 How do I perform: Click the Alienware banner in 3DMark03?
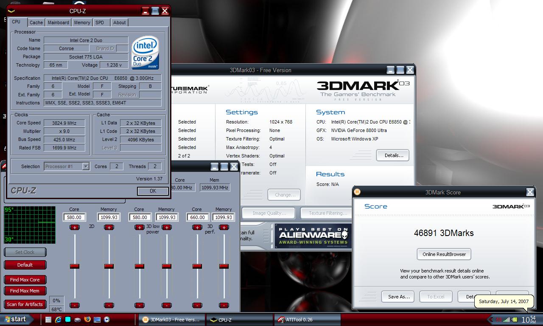click(313, 236)
